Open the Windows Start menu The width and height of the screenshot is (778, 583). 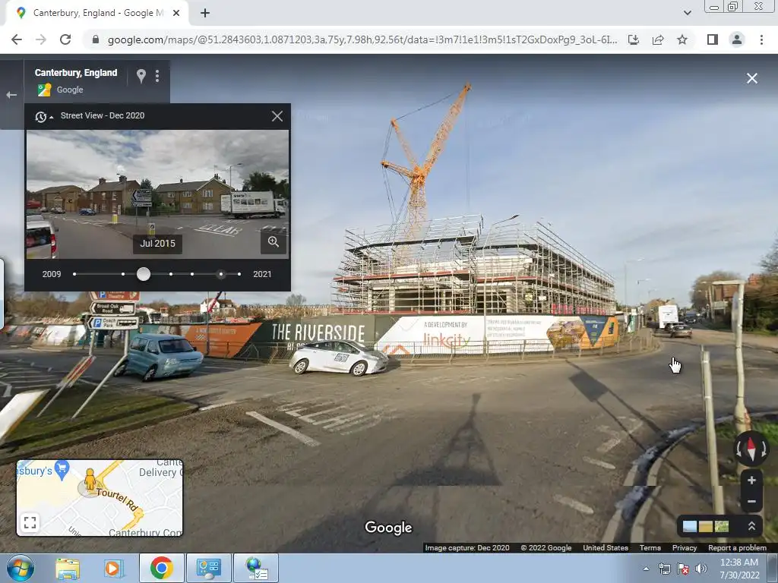(21, 568)
